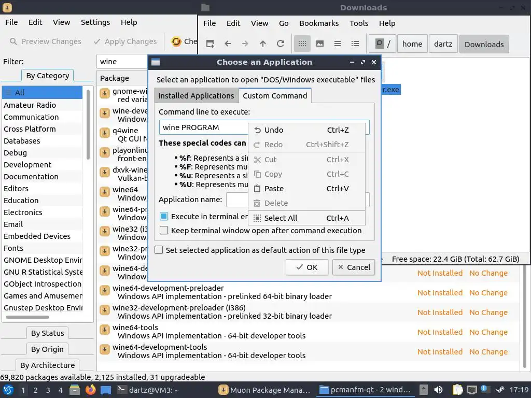Click the category list horizontal scrollbar
Image resolution: width=531 pixels, height=398 pixels.
27,317
